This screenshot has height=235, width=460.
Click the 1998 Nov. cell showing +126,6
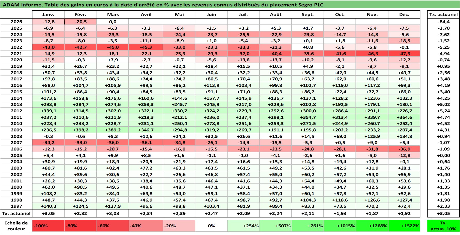[372, 200]
